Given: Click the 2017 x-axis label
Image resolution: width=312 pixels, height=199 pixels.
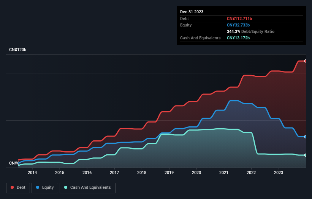Looking at the screenshot, I should tap(114, 173).
